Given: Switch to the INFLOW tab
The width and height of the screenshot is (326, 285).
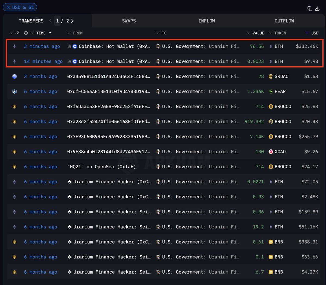Looking at the screenshot, I should (x=206, y=21).
